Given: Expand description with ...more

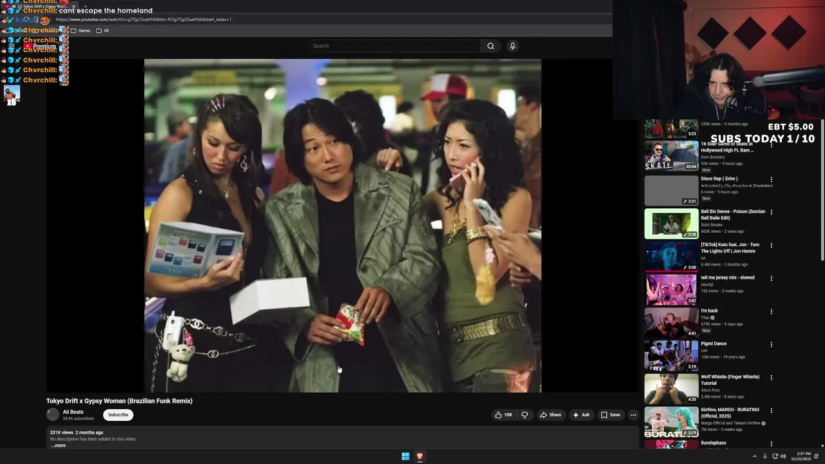Looking at the screenshot, I should point(59,445).
